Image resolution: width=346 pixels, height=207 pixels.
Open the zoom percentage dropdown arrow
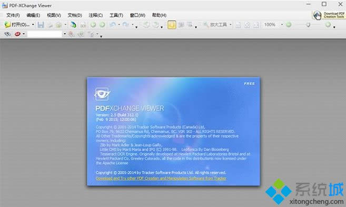[x=282, y=25]
